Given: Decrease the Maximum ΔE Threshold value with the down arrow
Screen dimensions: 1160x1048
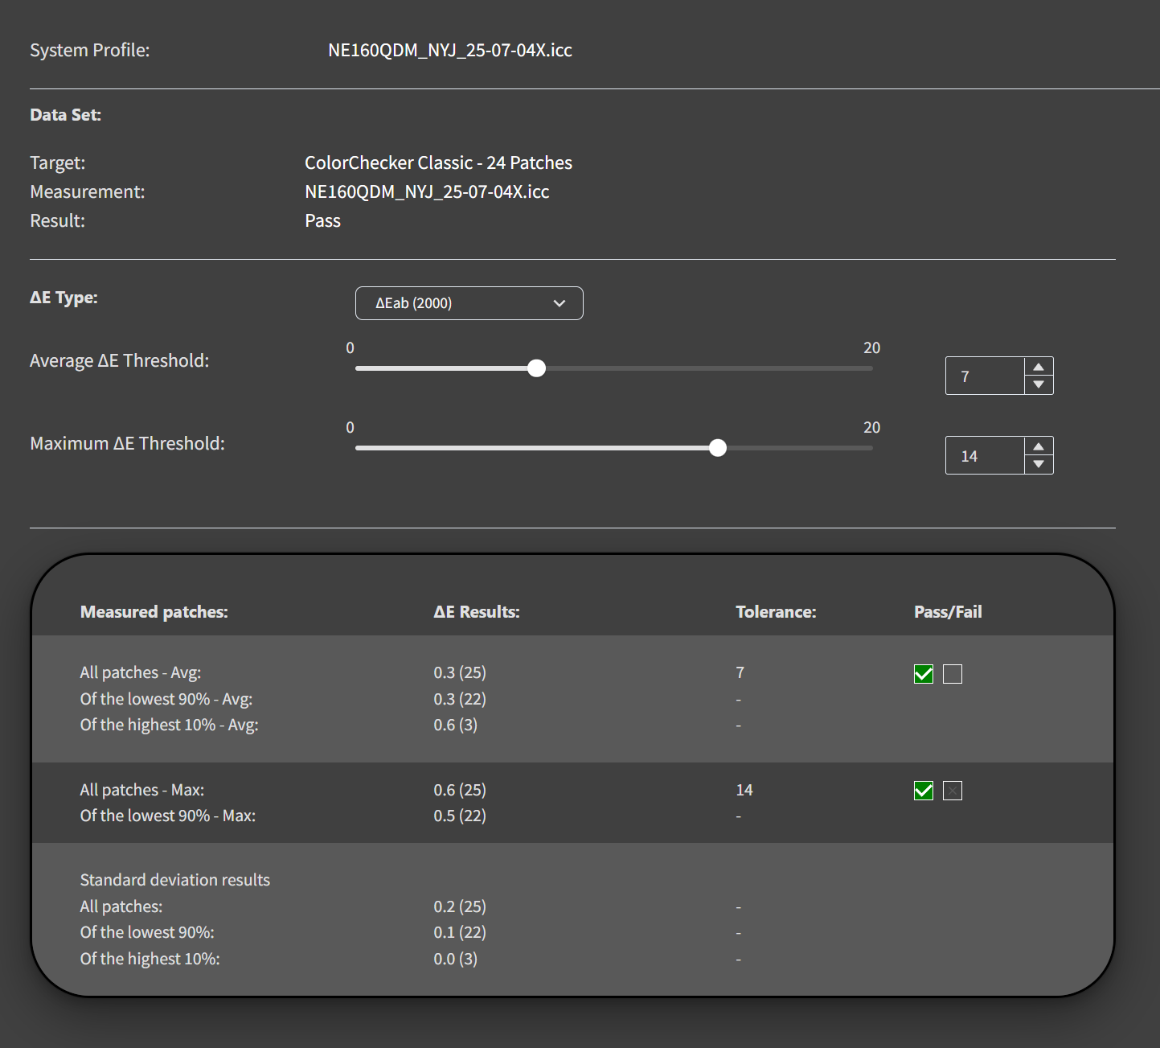Looking at the screenshot, I should [1039, 464].
